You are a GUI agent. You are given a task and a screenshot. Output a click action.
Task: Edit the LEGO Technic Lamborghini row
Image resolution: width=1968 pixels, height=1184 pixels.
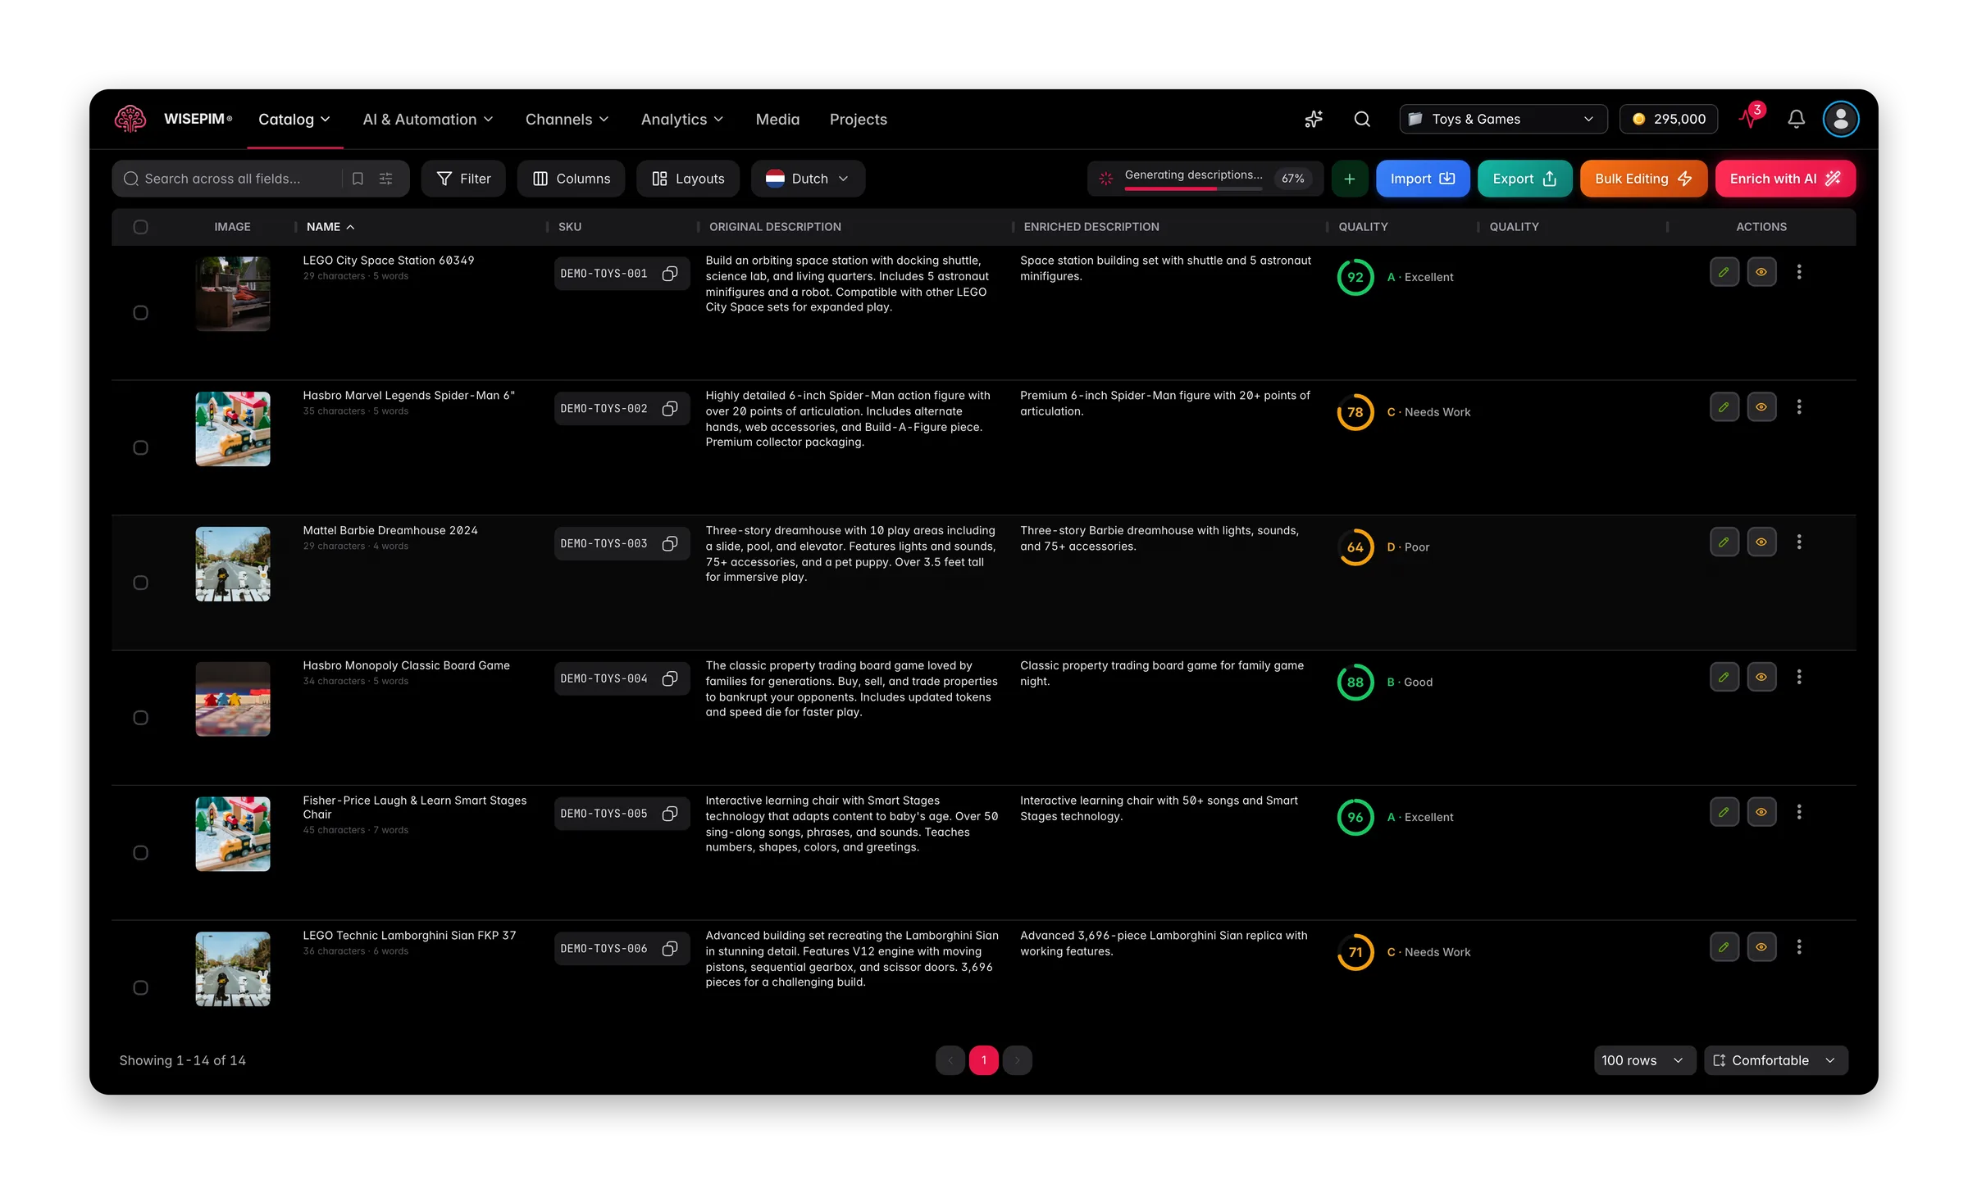point(1724,947)
